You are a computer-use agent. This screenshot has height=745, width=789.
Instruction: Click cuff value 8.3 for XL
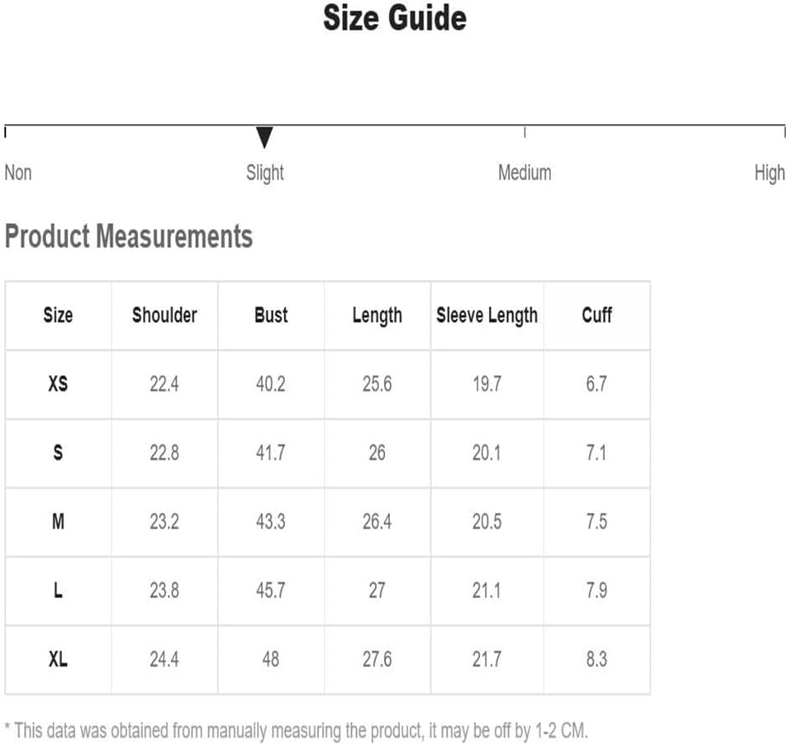(x=597, y=659)
